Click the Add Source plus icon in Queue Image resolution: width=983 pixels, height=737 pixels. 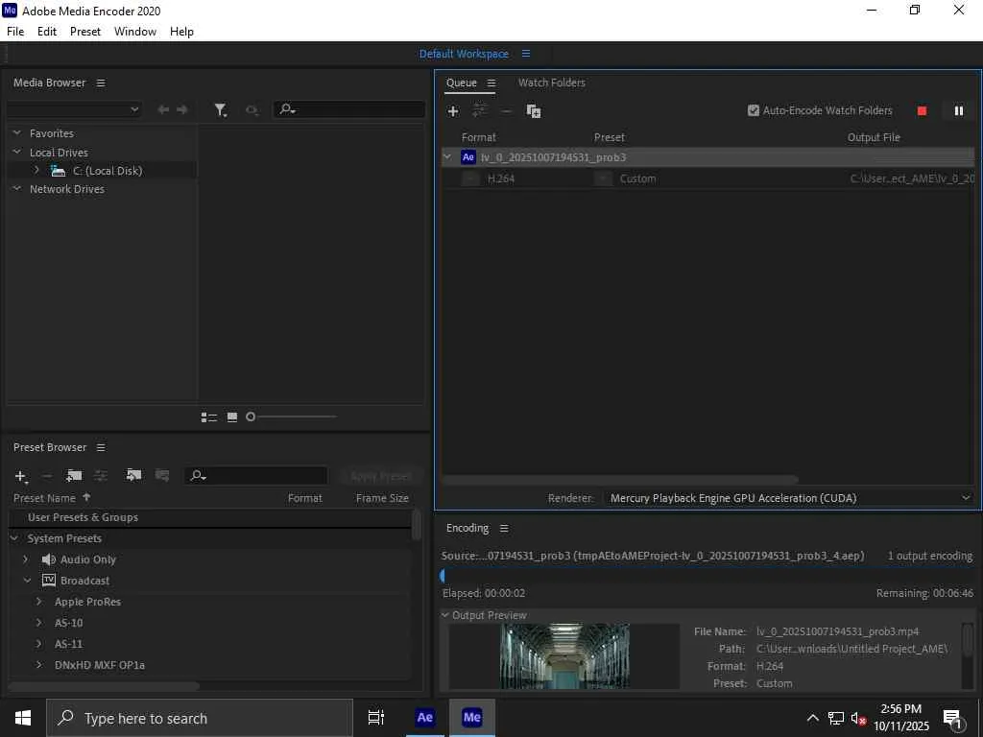[453, 111]
